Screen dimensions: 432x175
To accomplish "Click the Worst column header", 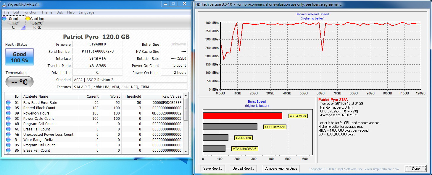I will pos(111,96).
